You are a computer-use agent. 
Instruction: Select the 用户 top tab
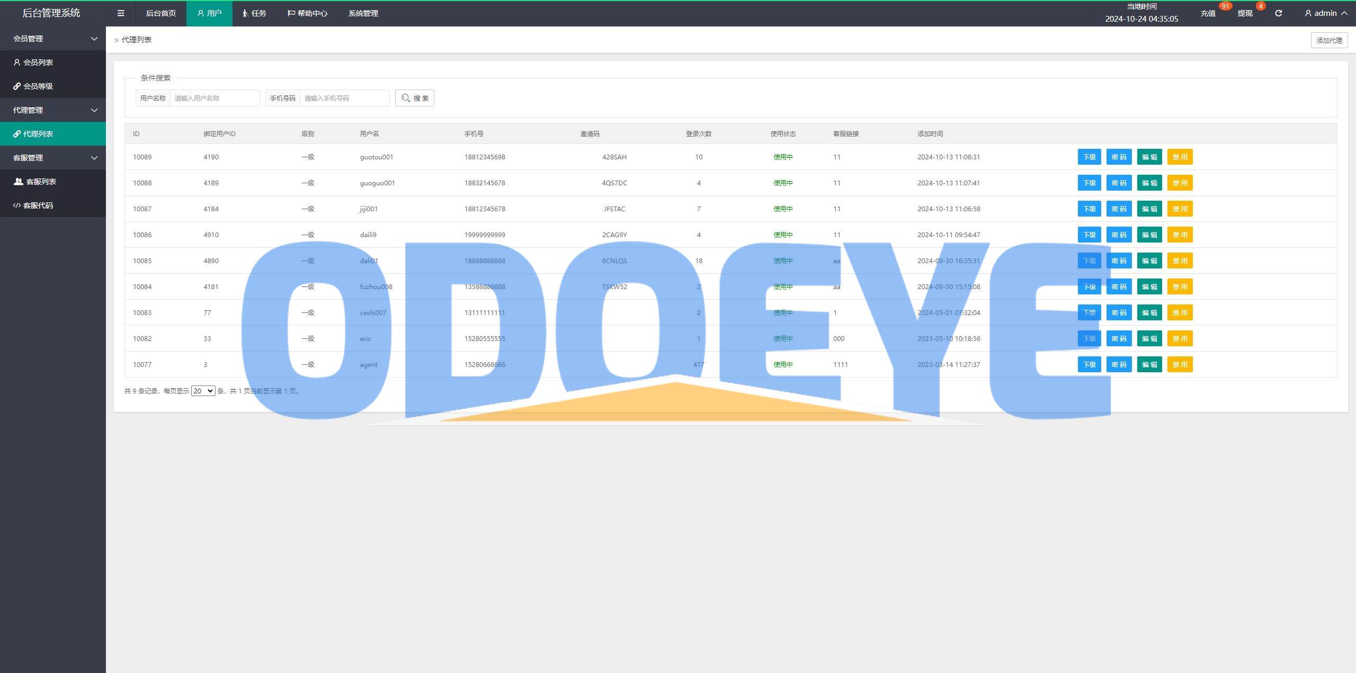coord(209,13)
